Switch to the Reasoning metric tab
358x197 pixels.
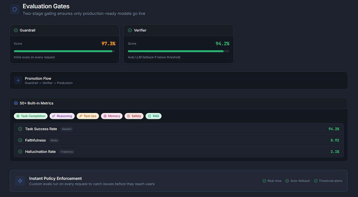(62, 116)
